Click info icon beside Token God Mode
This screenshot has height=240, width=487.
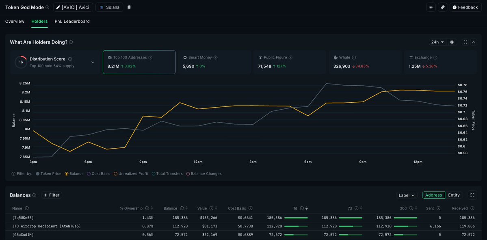48,7
